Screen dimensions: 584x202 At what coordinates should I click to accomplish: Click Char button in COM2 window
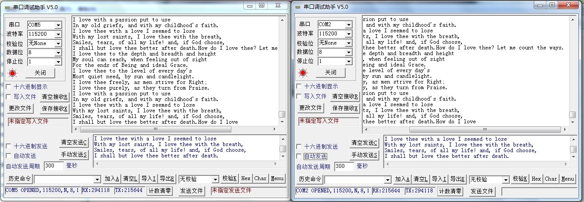pos(551,179)
